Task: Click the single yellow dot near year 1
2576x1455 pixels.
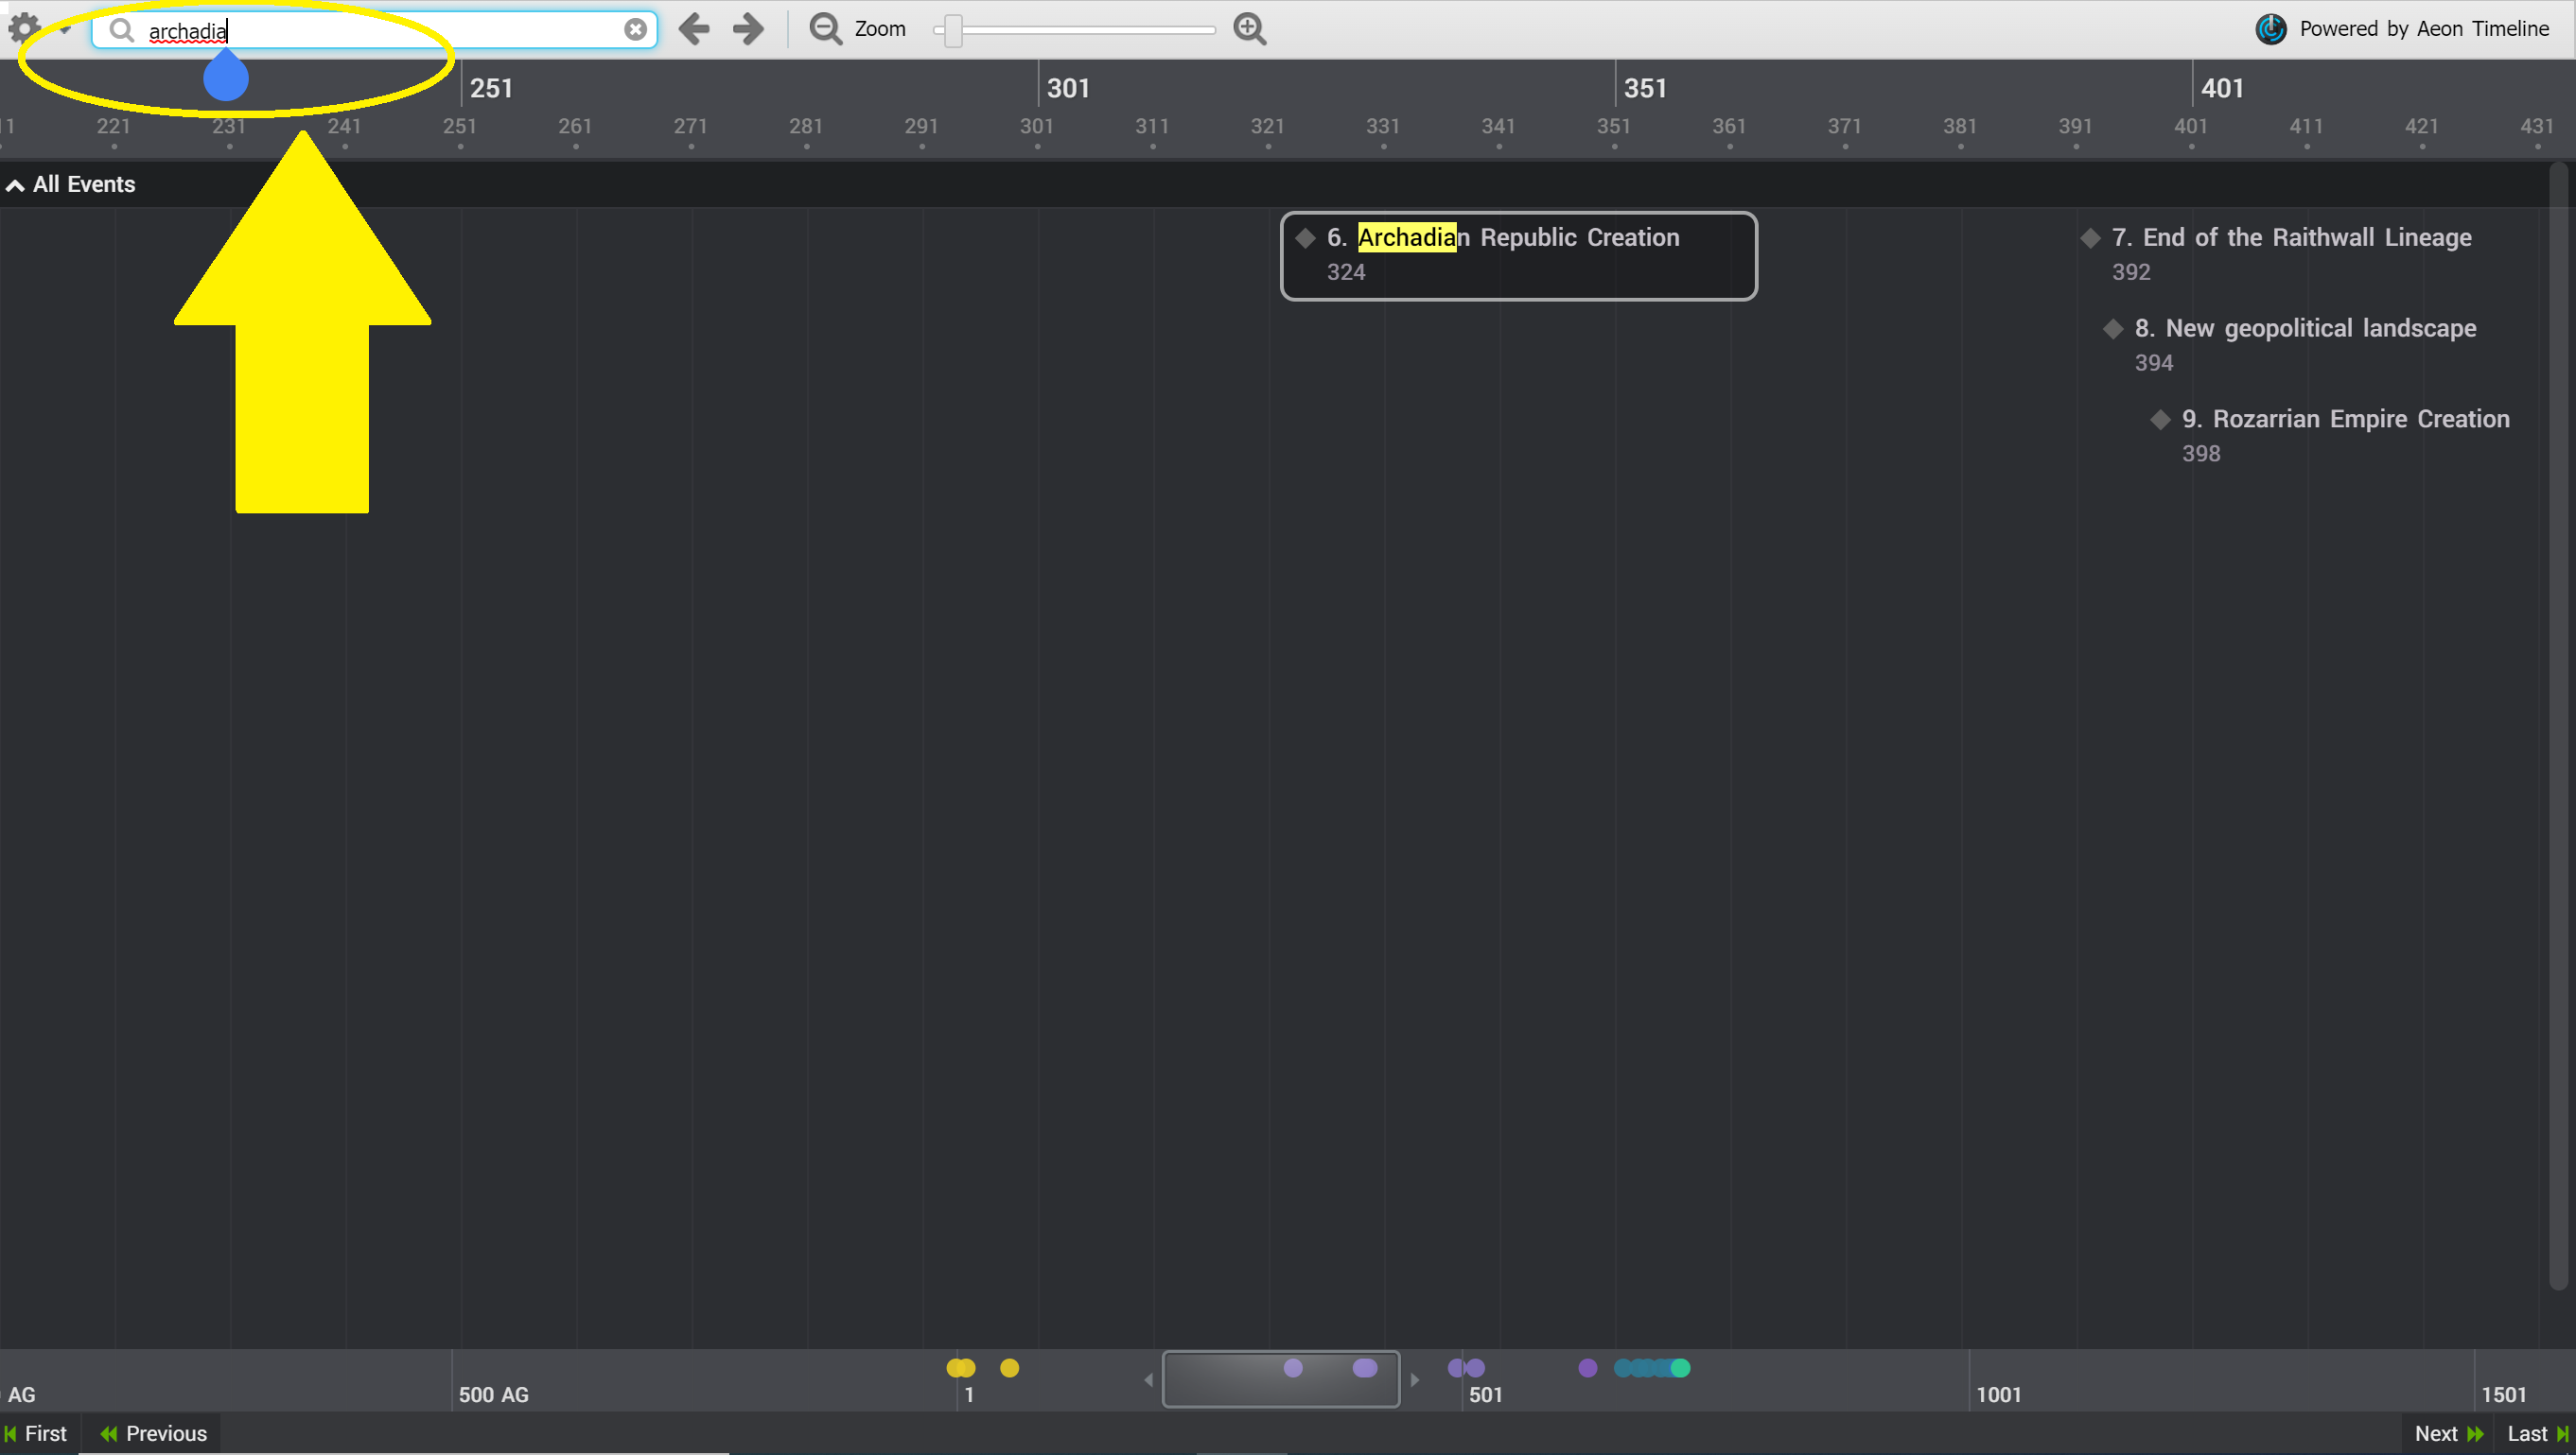Action: point(1009,1368)
